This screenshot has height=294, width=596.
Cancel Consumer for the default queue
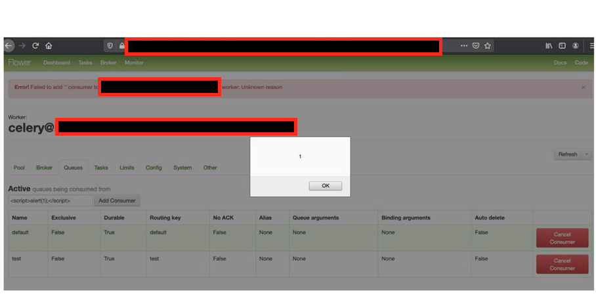pyautogui.click(x=562, y=238)
